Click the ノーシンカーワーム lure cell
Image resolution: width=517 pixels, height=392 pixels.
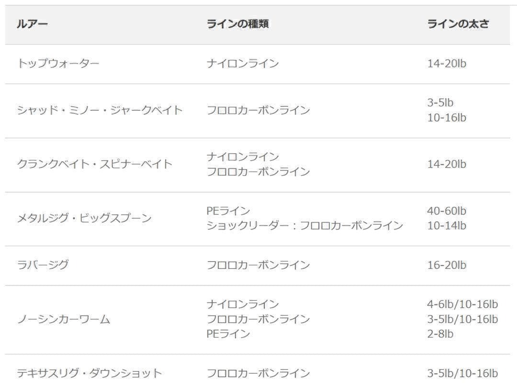click(x=63, y=319)
